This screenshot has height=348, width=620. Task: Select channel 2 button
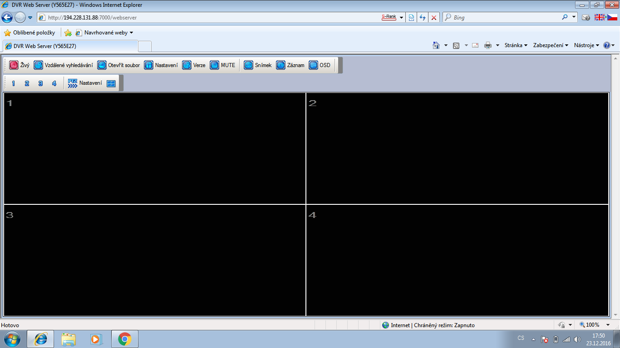point(27,83)
